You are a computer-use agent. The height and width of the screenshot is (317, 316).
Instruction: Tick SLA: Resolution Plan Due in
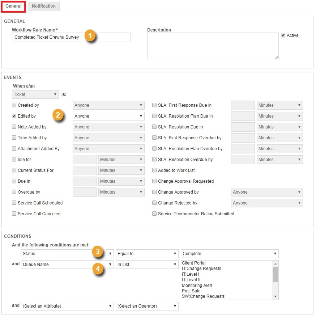154,116
